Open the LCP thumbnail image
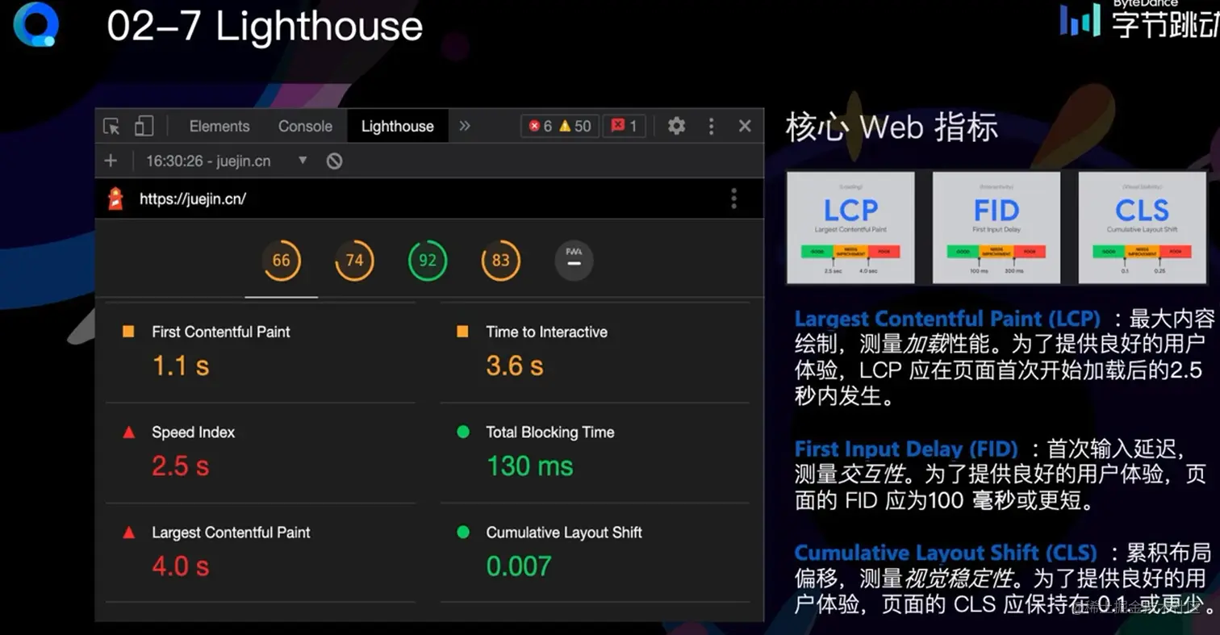 [850, 228]
